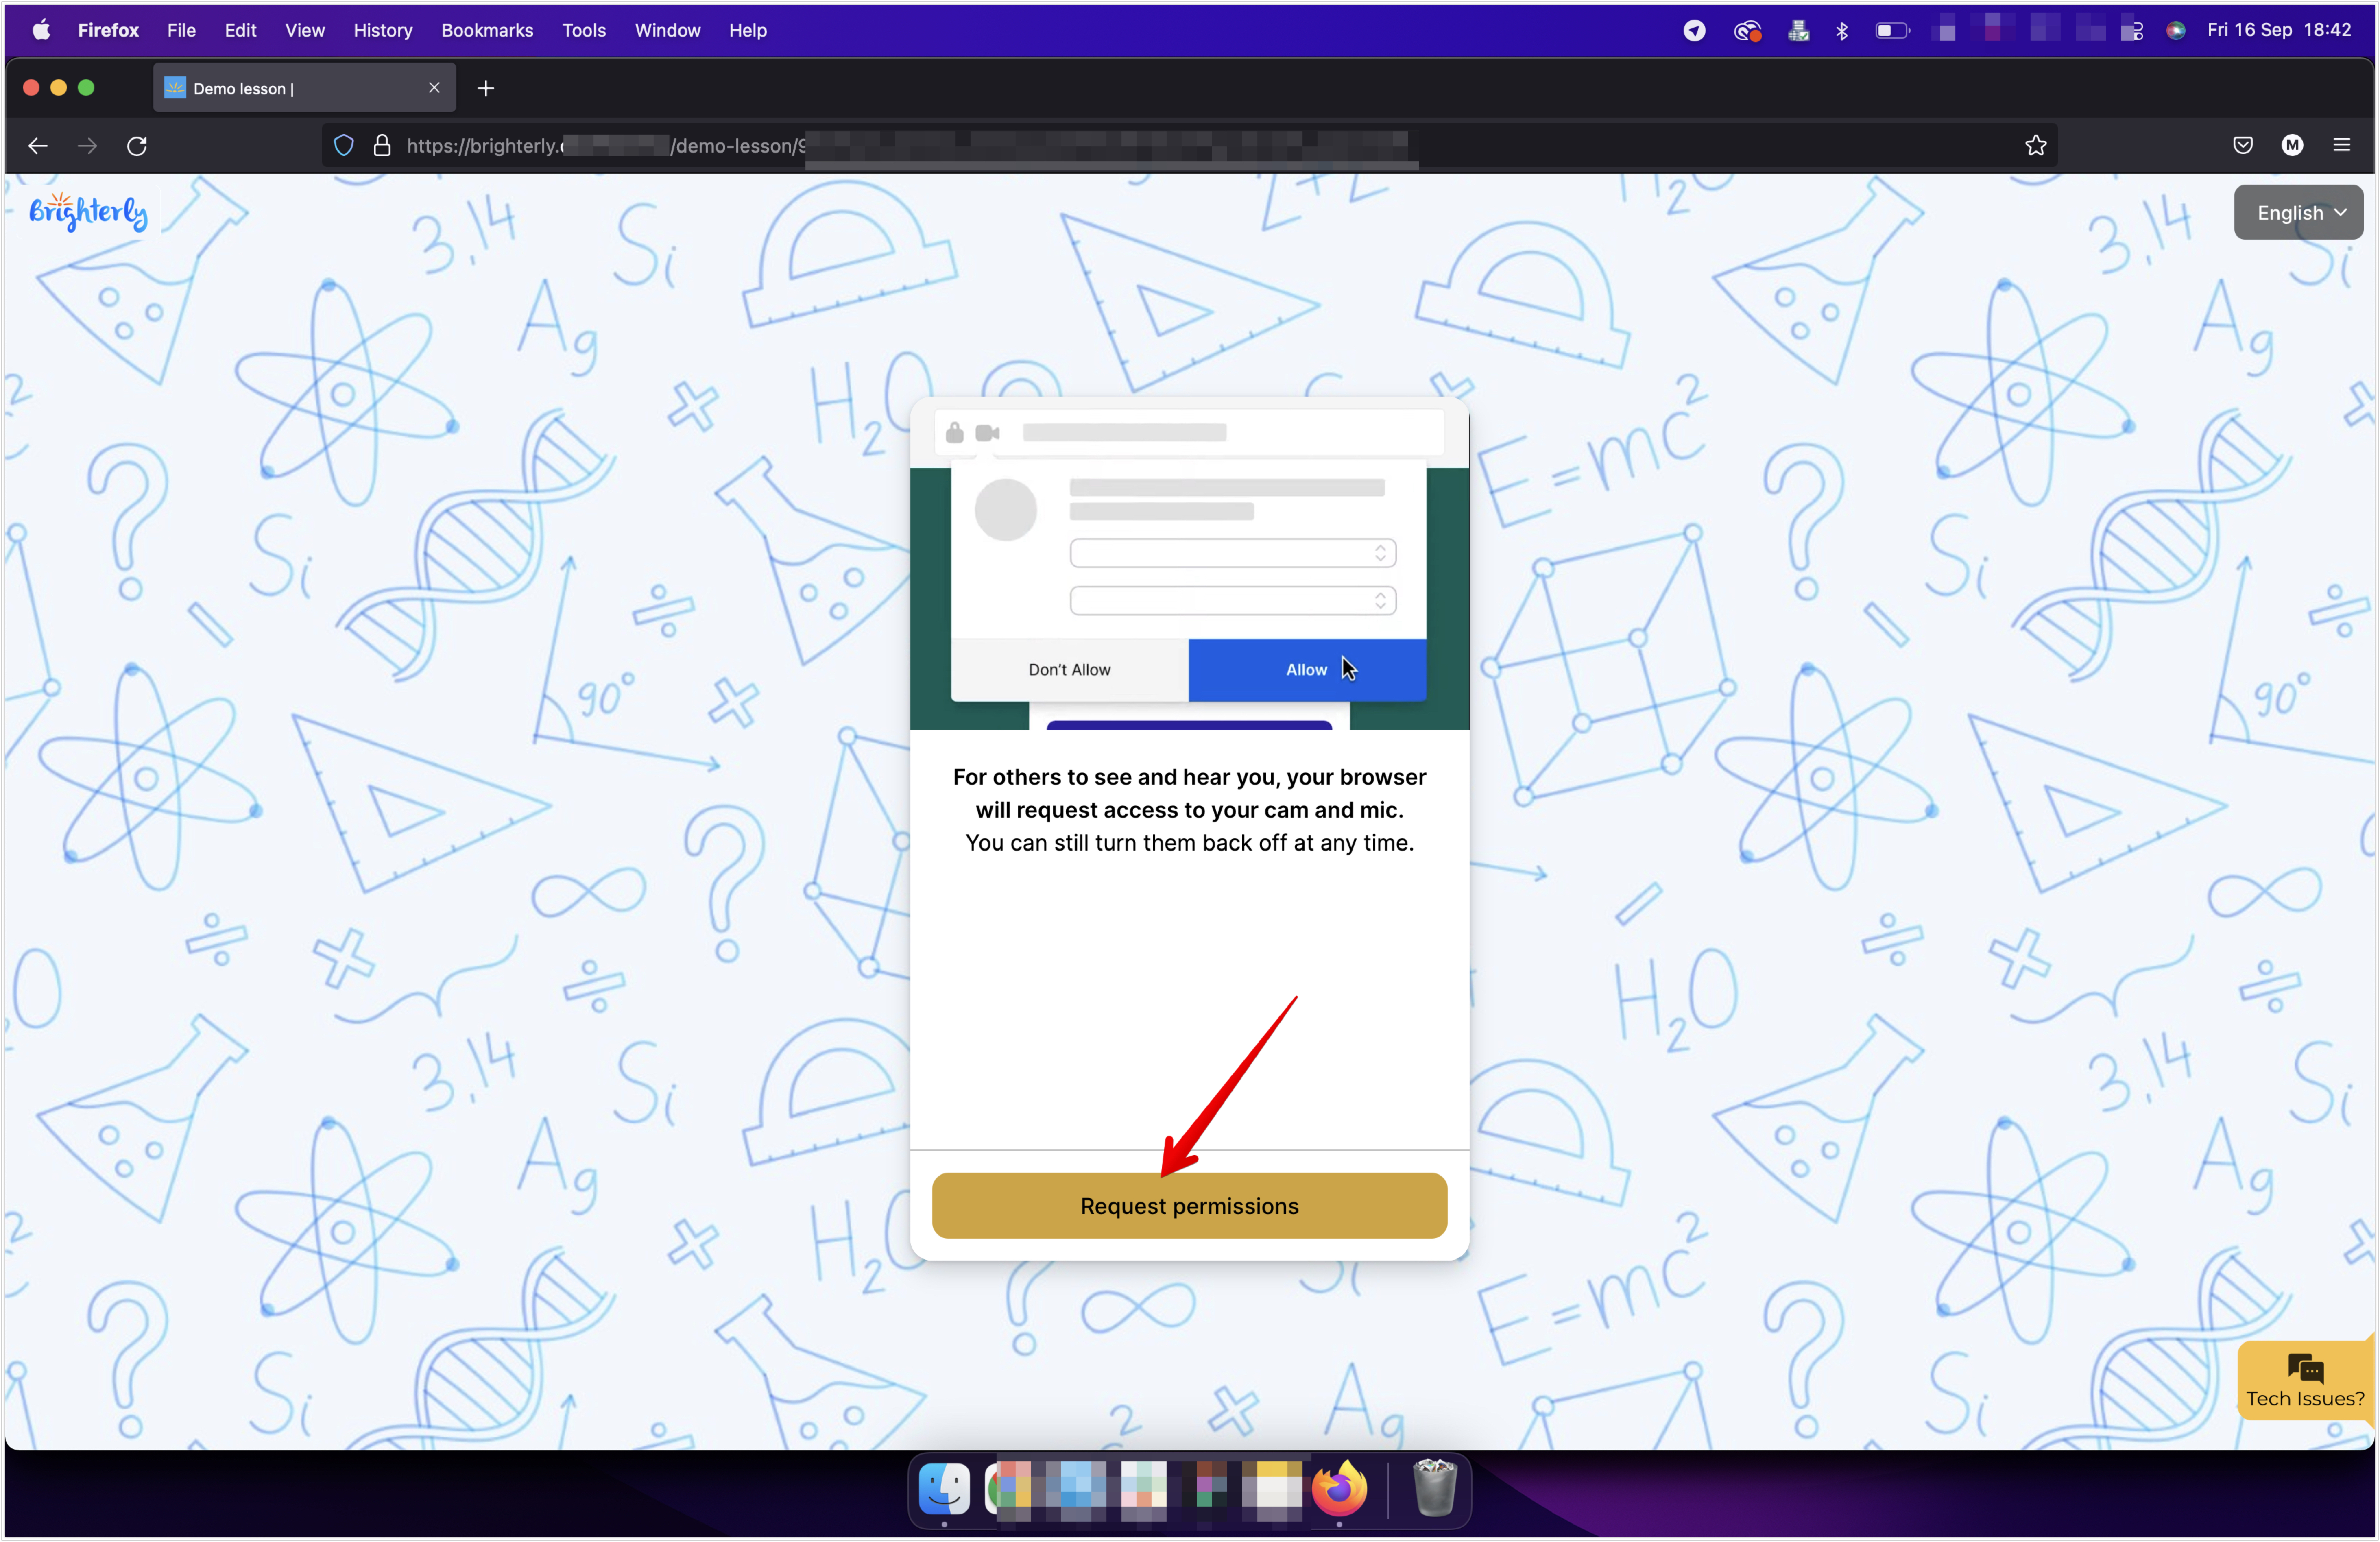The height and width of the screenshot is (1542, 2380).
Task: Open a new tab with the plus button
Action: (x=486, y=88)
